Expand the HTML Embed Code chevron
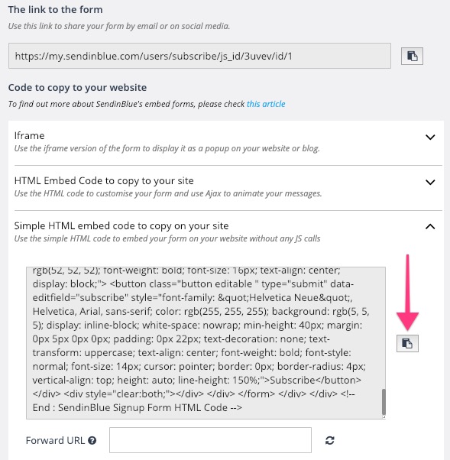Image resolution: width=450 pixels, height=460 pixels. (430, 182)
